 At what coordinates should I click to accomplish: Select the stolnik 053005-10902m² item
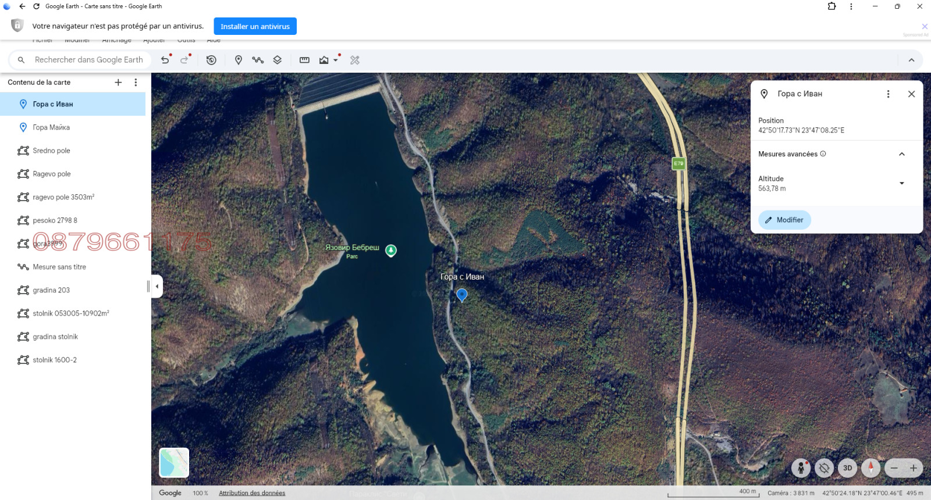(73, 313)
